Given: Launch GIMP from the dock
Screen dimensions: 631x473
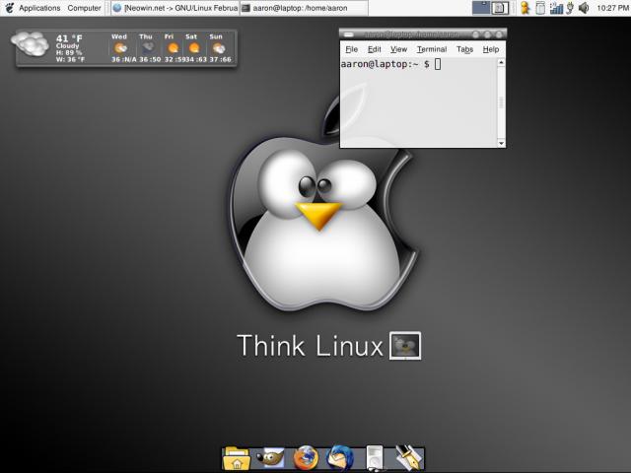Looking at the screenshot, I should pyautogui.click(x=270, y=457).
